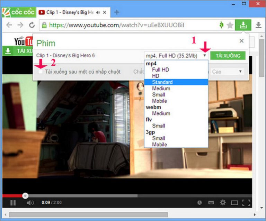The height and width of the screenshot is (221, 266).
Task: Open the browser downloads list arrow icon
Action: click(x=258, y=25)
